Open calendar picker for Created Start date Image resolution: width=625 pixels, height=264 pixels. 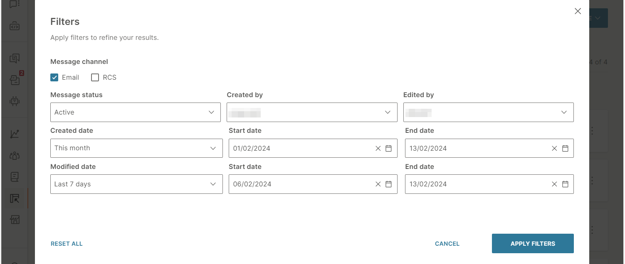388,149
